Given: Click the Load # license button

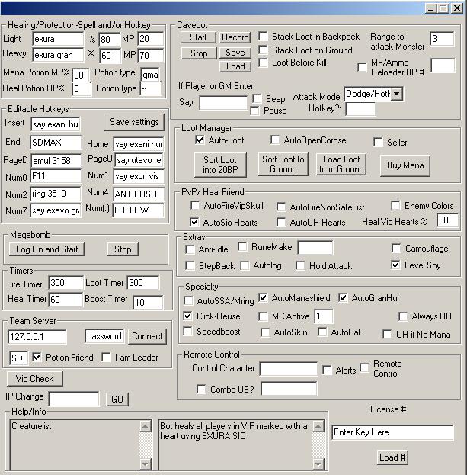Looking at the screenshot, I should coord(392,457).
